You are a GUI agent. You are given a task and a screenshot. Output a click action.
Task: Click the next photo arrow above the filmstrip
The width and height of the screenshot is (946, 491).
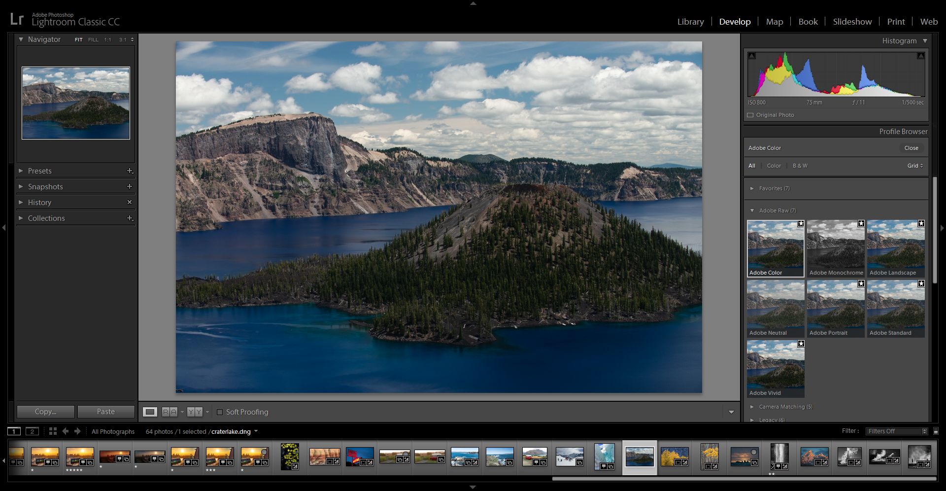pyautogui.click(x=77, y=431)
